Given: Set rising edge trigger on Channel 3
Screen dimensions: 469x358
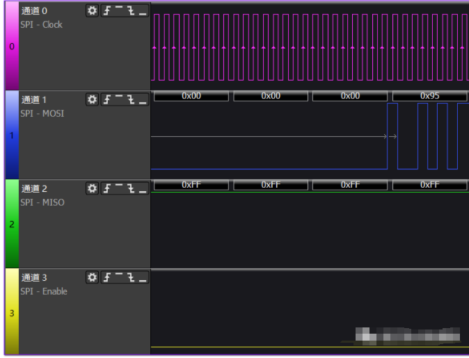Looking at the screenshot, I should click(106, 277).
